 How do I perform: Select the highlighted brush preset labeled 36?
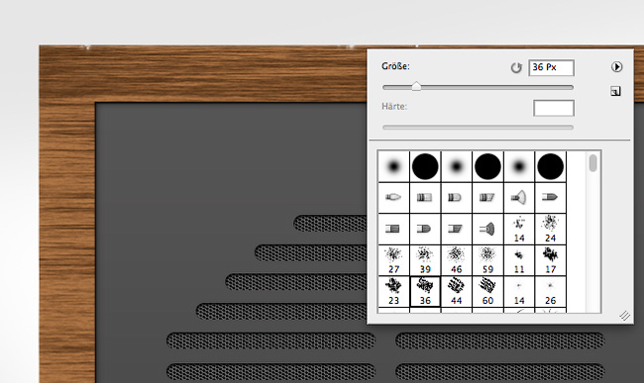(425, 291)
